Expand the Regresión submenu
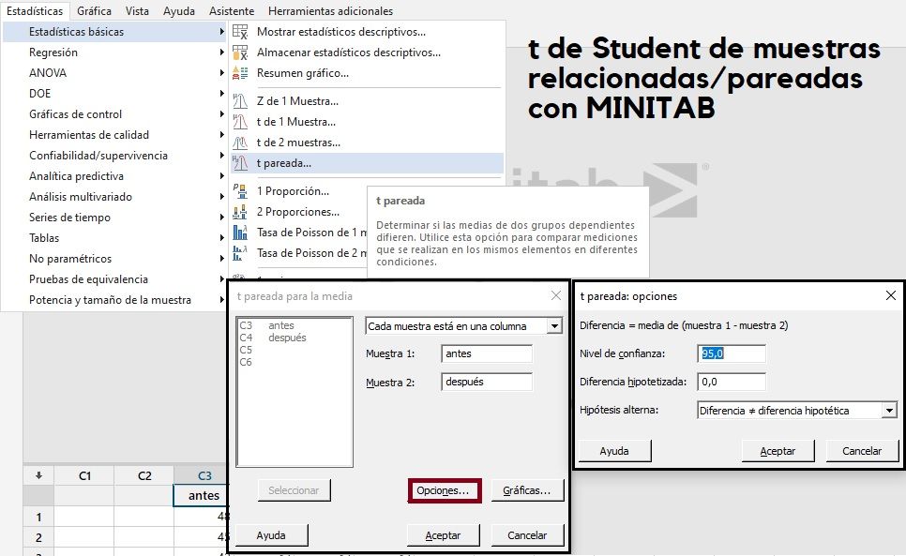Viewport: 906px width, 556px height. (x=53, y=53)
